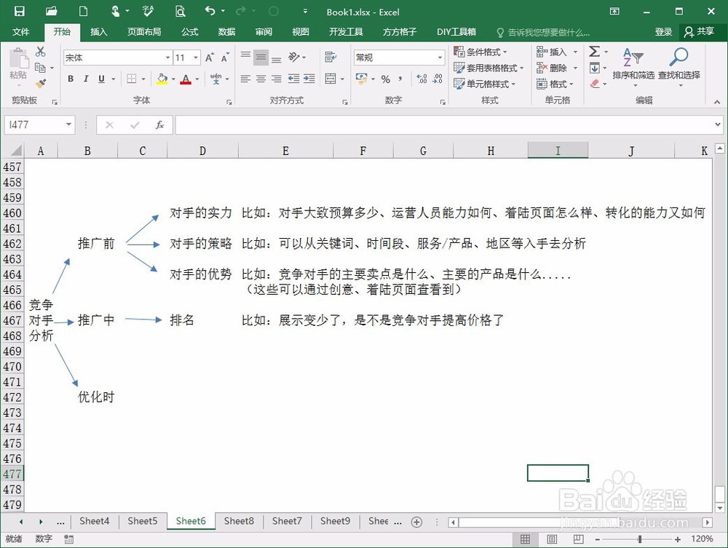Add a new sheet with plus icon
The height and width of the screenshot is (548, 728).
(417, 522)
